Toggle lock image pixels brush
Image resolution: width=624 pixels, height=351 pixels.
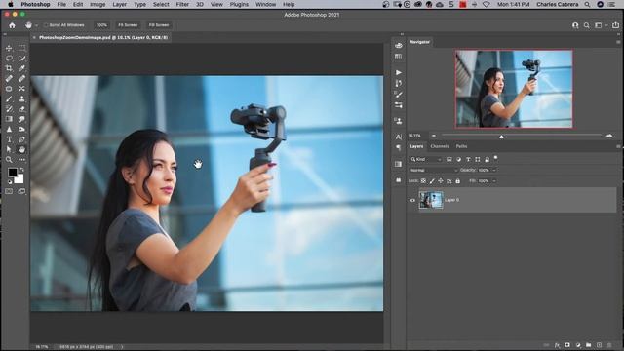(432, 181)
